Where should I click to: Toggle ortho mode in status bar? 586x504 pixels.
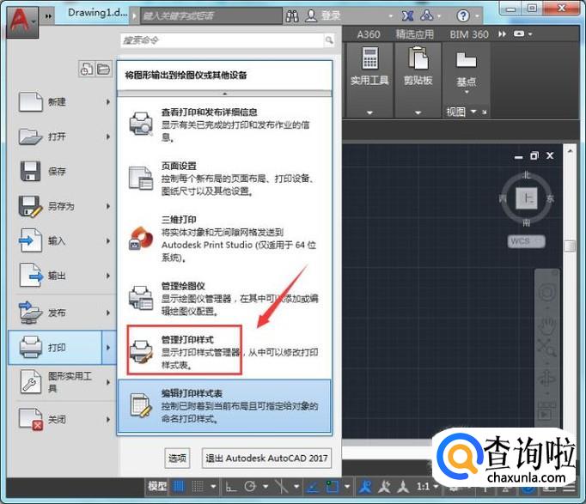pos(230,486)
